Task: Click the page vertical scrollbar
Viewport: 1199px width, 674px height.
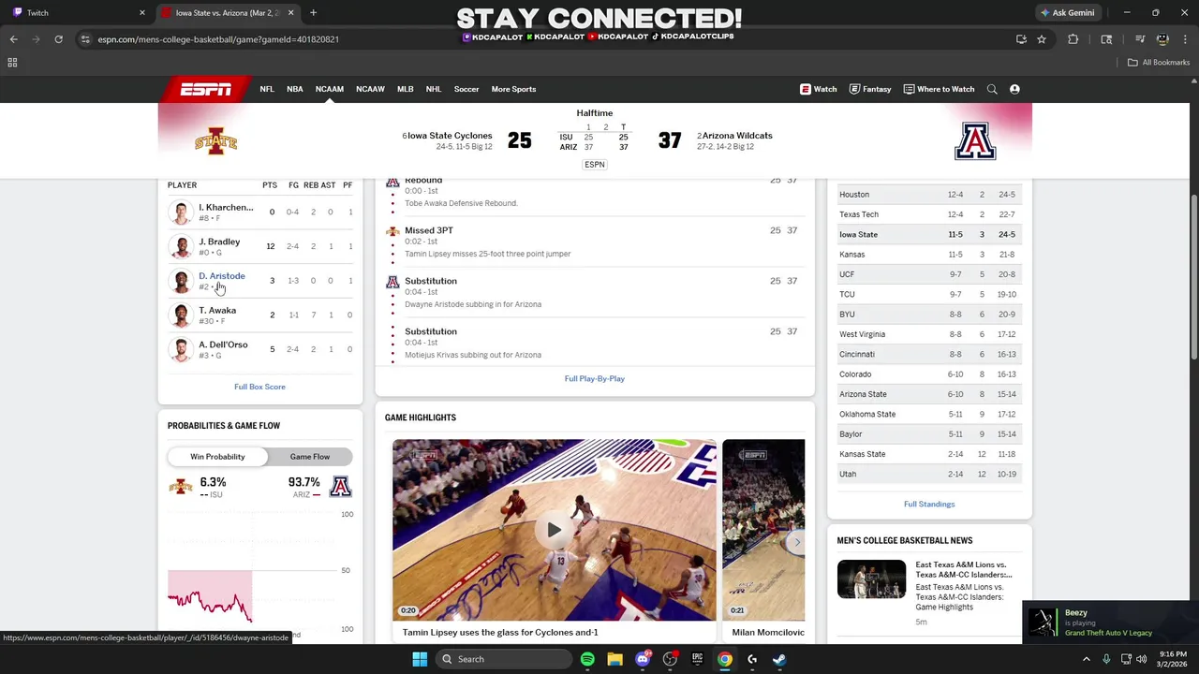Action: [x=1193, y=276]
